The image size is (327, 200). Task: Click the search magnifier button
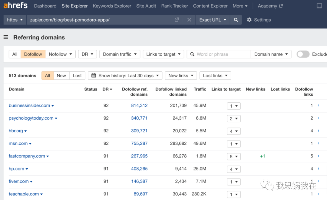point(236,20)
